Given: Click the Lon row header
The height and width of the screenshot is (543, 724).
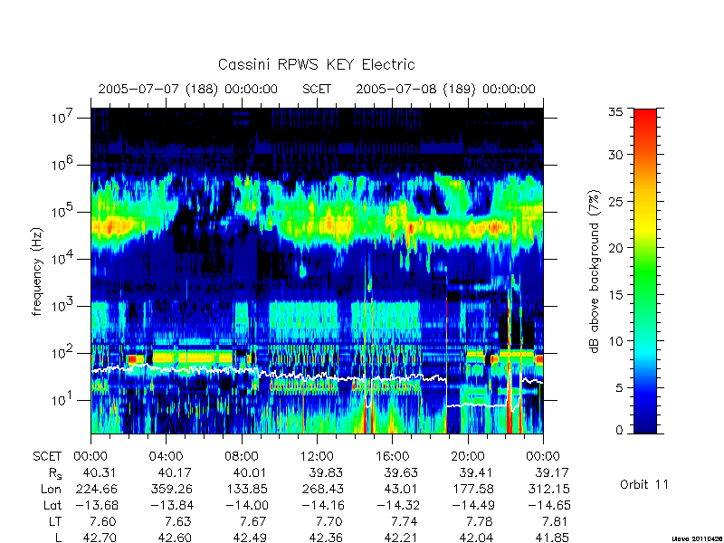Looking at the screenshot, I should 51,489.
